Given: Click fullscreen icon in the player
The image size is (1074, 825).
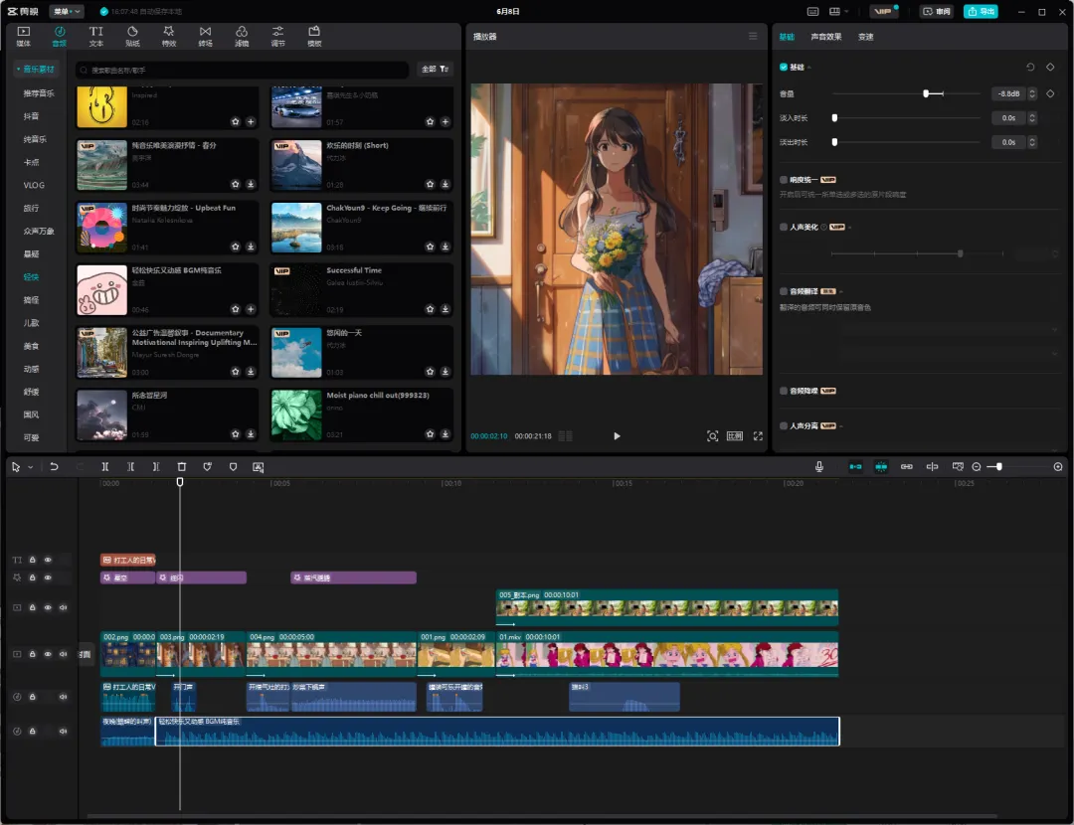Looking at the screenshot, I should pyautogui.click(x=758, y=436).
